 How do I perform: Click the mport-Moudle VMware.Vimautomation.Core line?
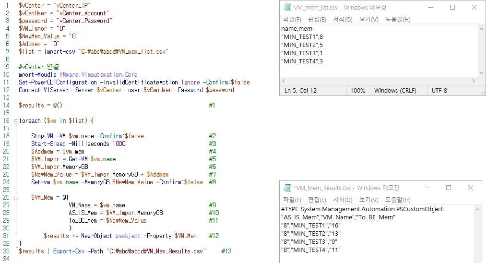[x=78, y=75]
